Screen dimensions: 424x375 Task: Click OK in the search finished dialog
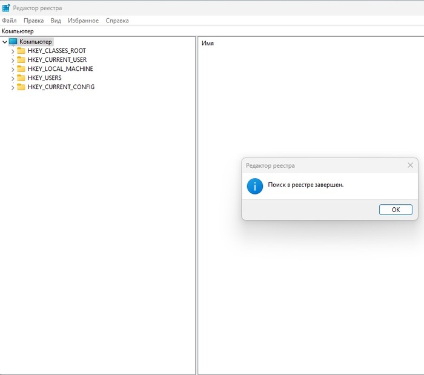pos(396,210)
